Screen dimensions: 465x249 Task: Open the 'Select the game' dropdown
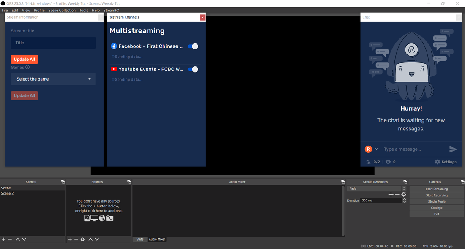coord(53,79)
